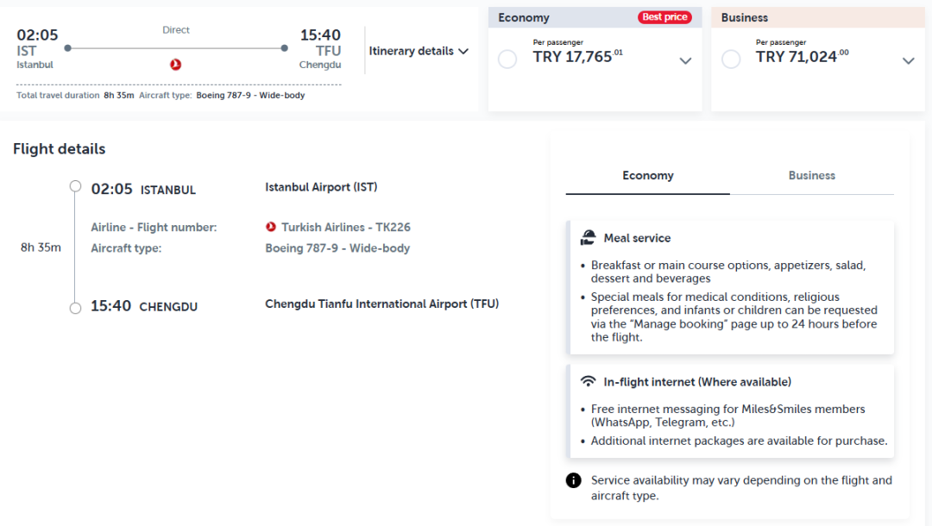
Task: Click the Chengdu arrival timeline circle
Action: coord(75,308)
